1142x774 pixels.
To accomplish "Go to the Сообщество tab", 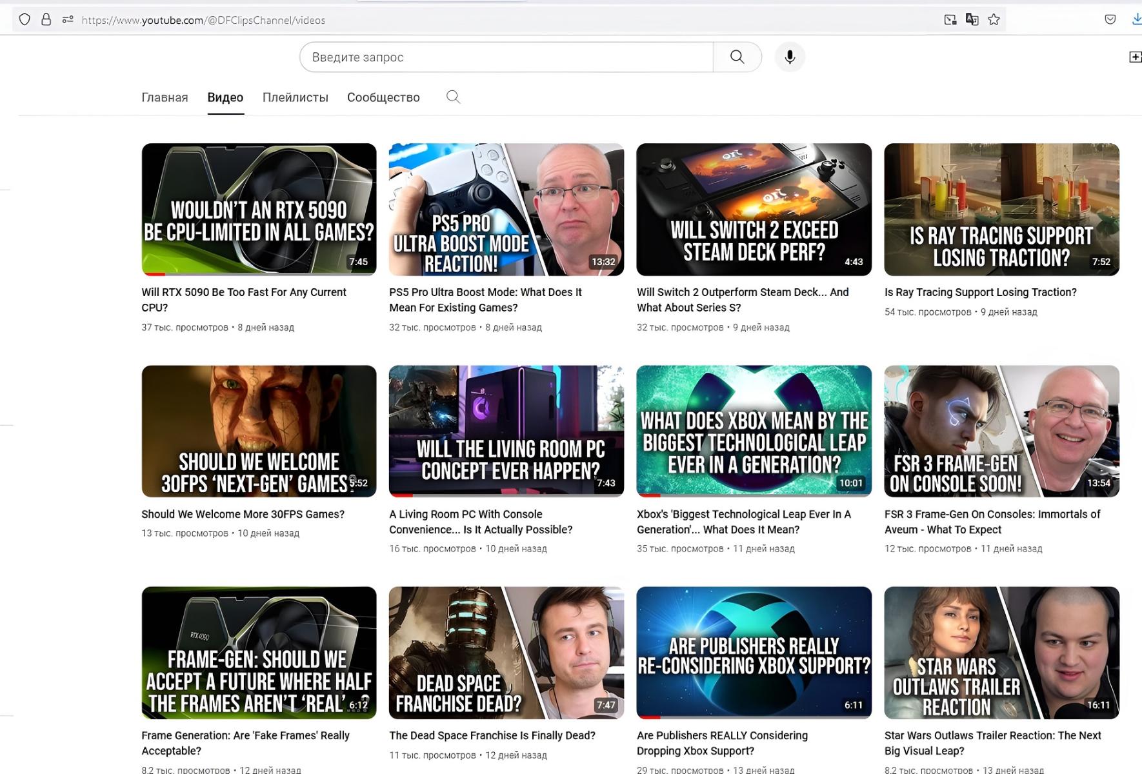I will coord(383,97).
